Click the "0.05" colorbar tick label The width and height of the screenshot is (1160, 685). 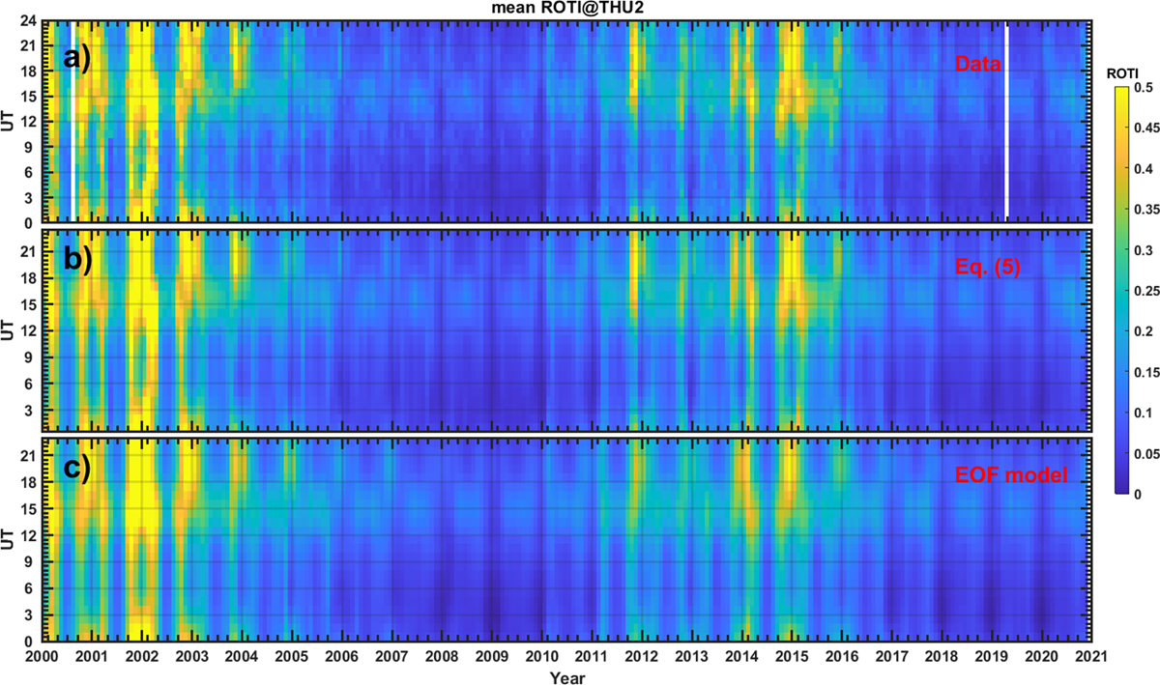(x=1145, y=453)
